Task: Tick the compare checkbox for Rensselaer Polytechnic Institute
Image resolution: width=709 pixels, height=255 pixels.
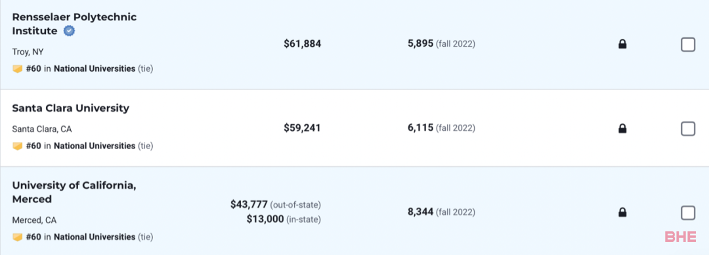Action: point(688,45)
